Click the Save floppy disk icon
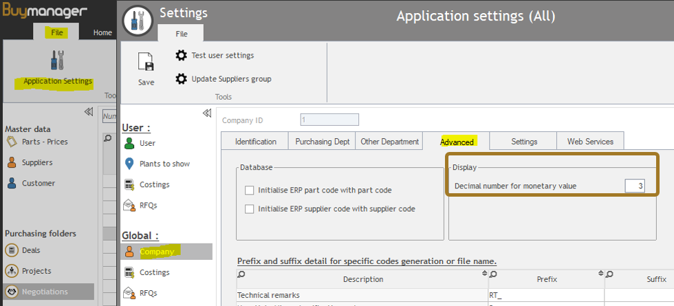 point(146,63)
